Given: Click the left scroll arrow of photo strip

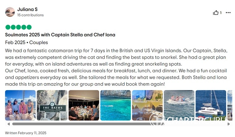Looking at the screenshot, I should tap(9, 124).
